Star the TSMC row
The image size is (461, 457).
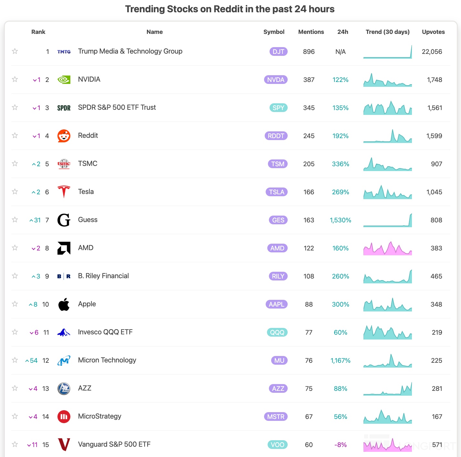(x=15, y=164)
